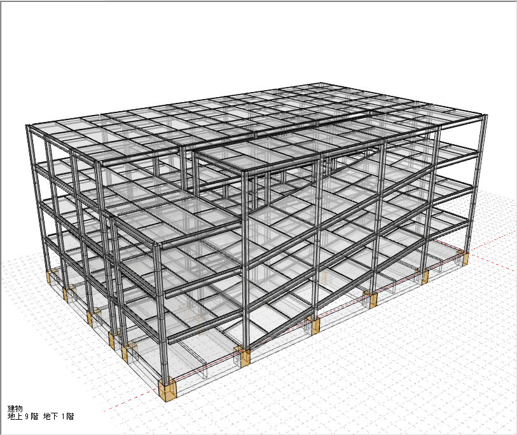The height and width of the screenshot is (435, 517).
Task: Select the 3D building frame model
Action: tap(257, 242)
